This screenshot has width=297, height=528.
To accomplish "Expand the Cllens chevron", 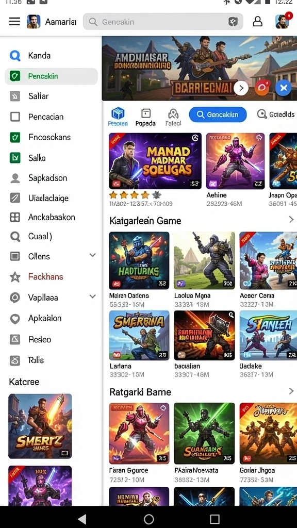I will [93, 255].
